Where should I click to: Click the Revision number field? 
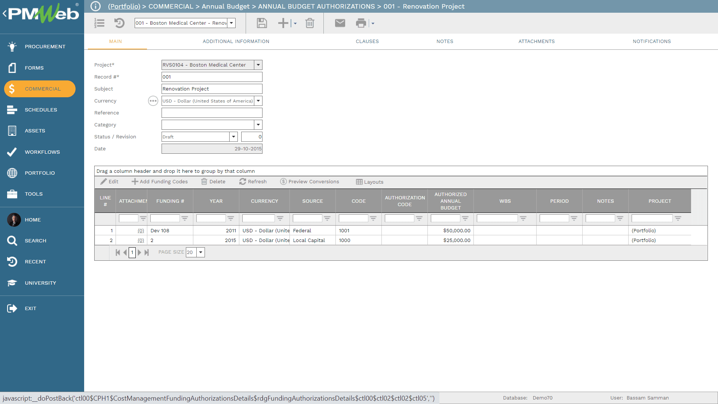(x=252, y=137)
